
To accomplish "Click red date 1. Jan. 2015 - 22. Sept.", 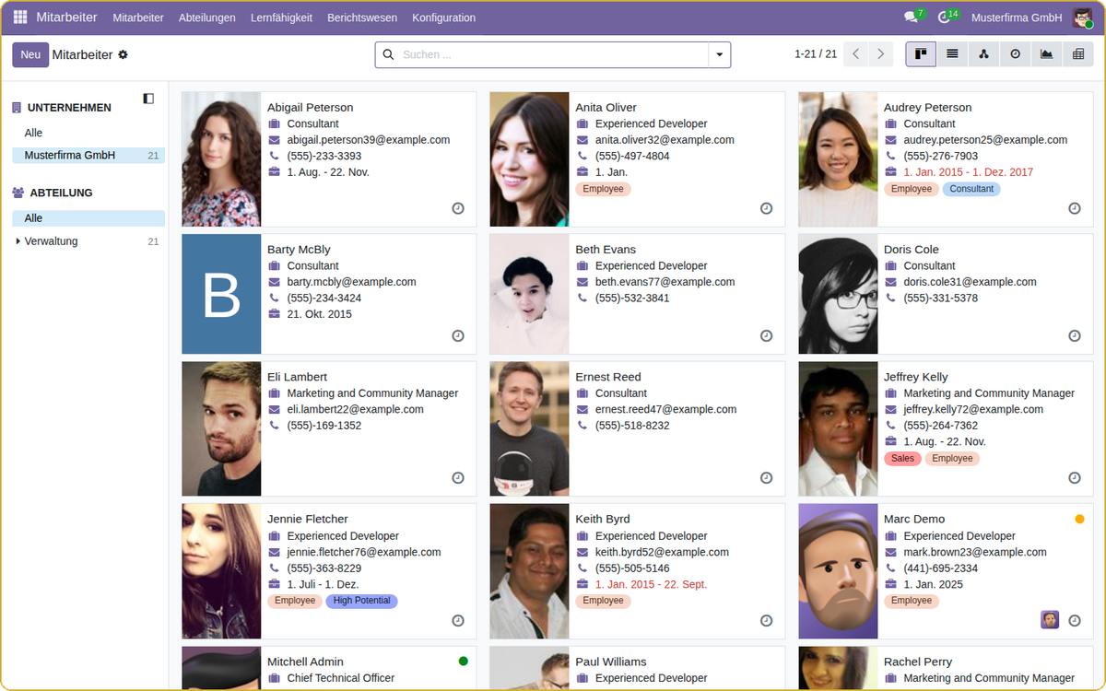I will click(652, 584).
